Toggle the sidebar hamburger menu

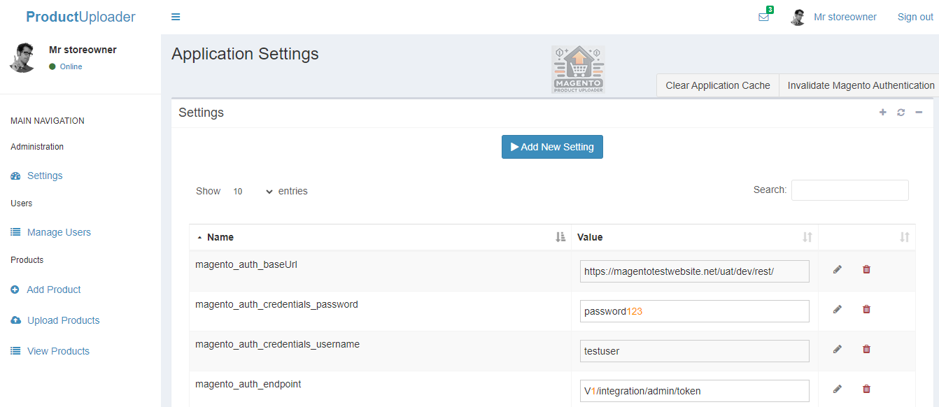[176, 17]
